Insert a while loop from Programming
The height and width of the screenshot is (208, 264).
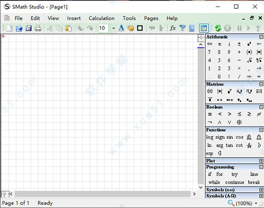214,182
